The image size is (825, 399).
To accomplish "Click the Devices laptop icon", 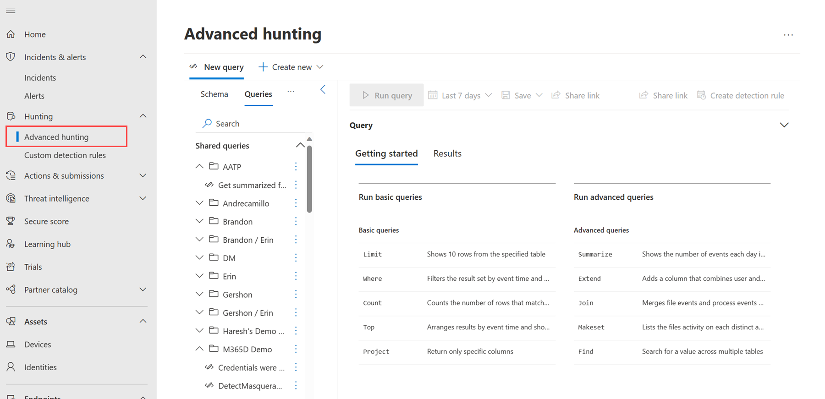I will pos(11,344).
